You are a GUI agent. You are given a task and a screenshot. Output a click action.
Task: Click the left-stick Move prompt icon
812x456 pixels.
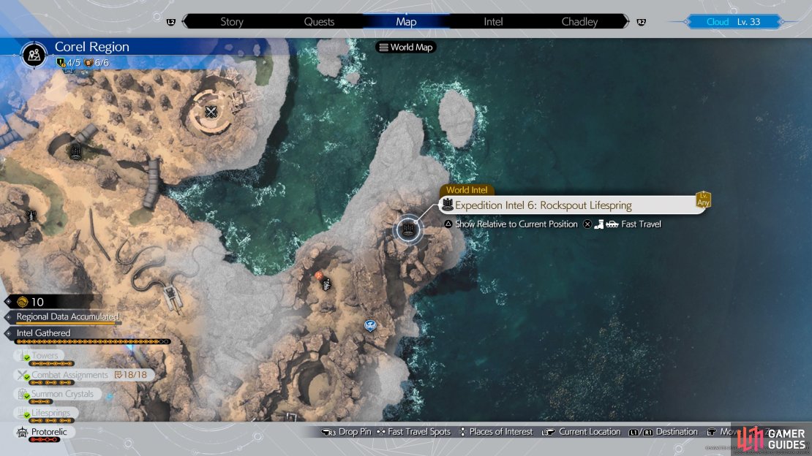(712, 432)
